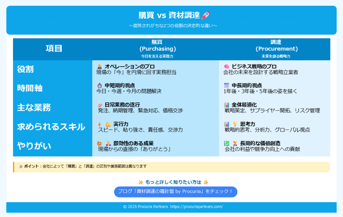
Task: Click the upward trend chart icon in やりがい row
Action: (226, 143)
